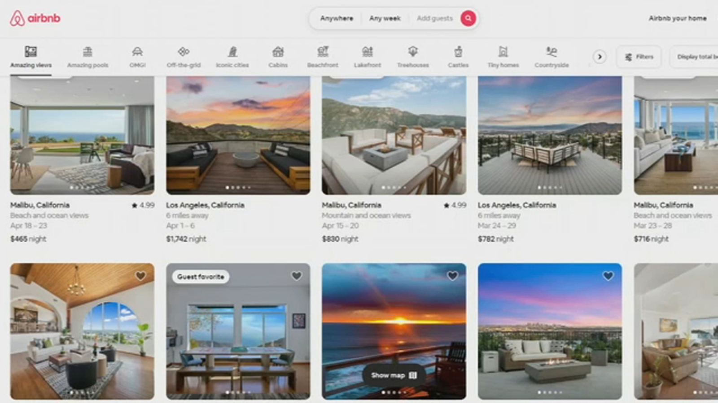Image resolution: width=718 pixels, height=403 pixels.
Task: Open the Airbnb your home link
Action: [x=677, y=18]
